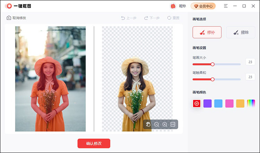260x153 pixels.
Task: Reset edits with 重置 button
Action: 173,18
